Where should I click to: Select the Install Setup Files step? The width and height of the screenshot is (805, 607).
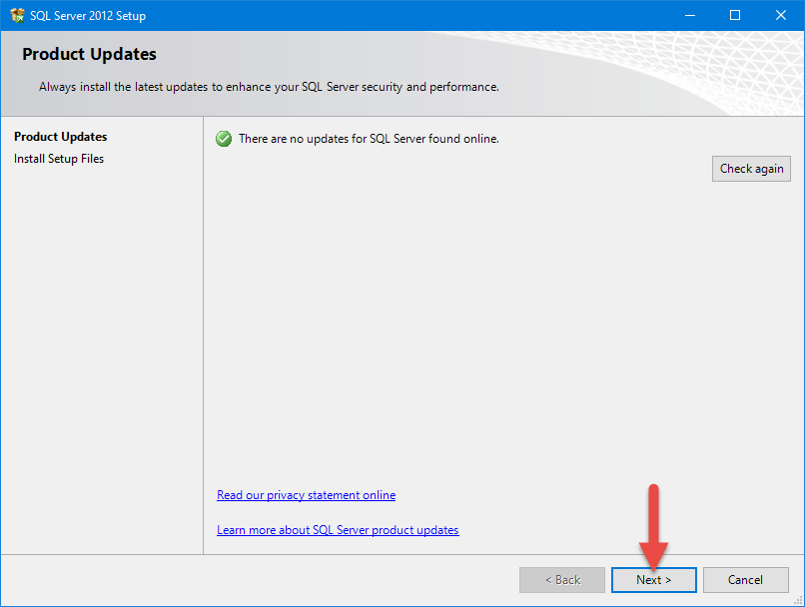[59, 159]
